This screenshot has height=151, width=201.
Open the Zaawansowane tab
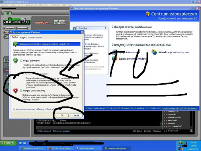coord(35,37)
